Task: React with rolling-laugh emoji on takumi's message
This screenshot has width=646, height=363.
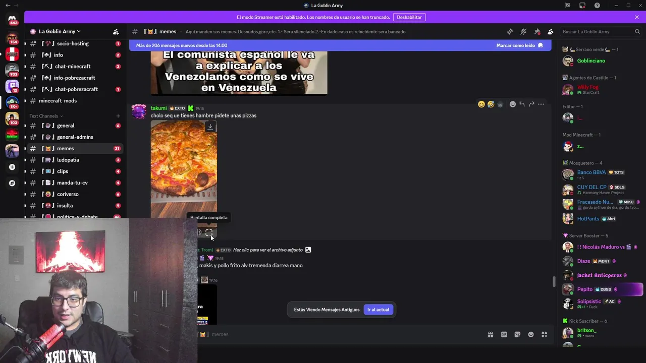Action: point(491,104)
